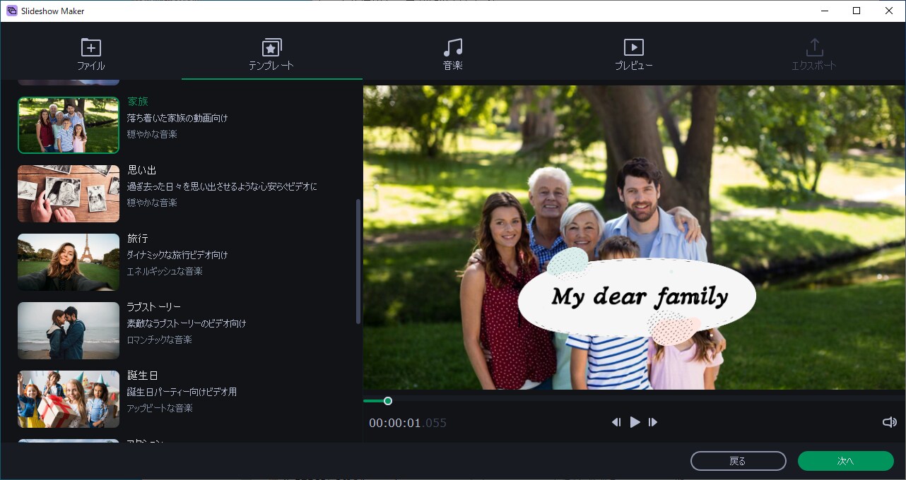Click ロマンチックな音楽 label

coord(160,340)
